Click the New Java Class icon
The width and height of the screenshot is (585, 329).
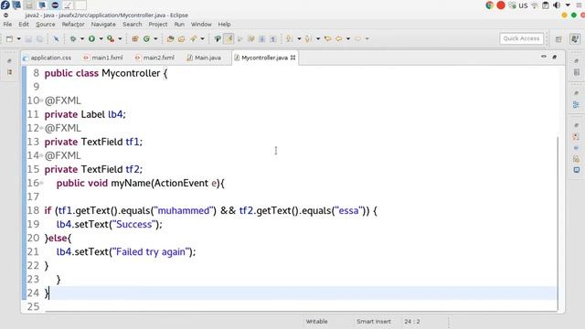pos(146,38)
